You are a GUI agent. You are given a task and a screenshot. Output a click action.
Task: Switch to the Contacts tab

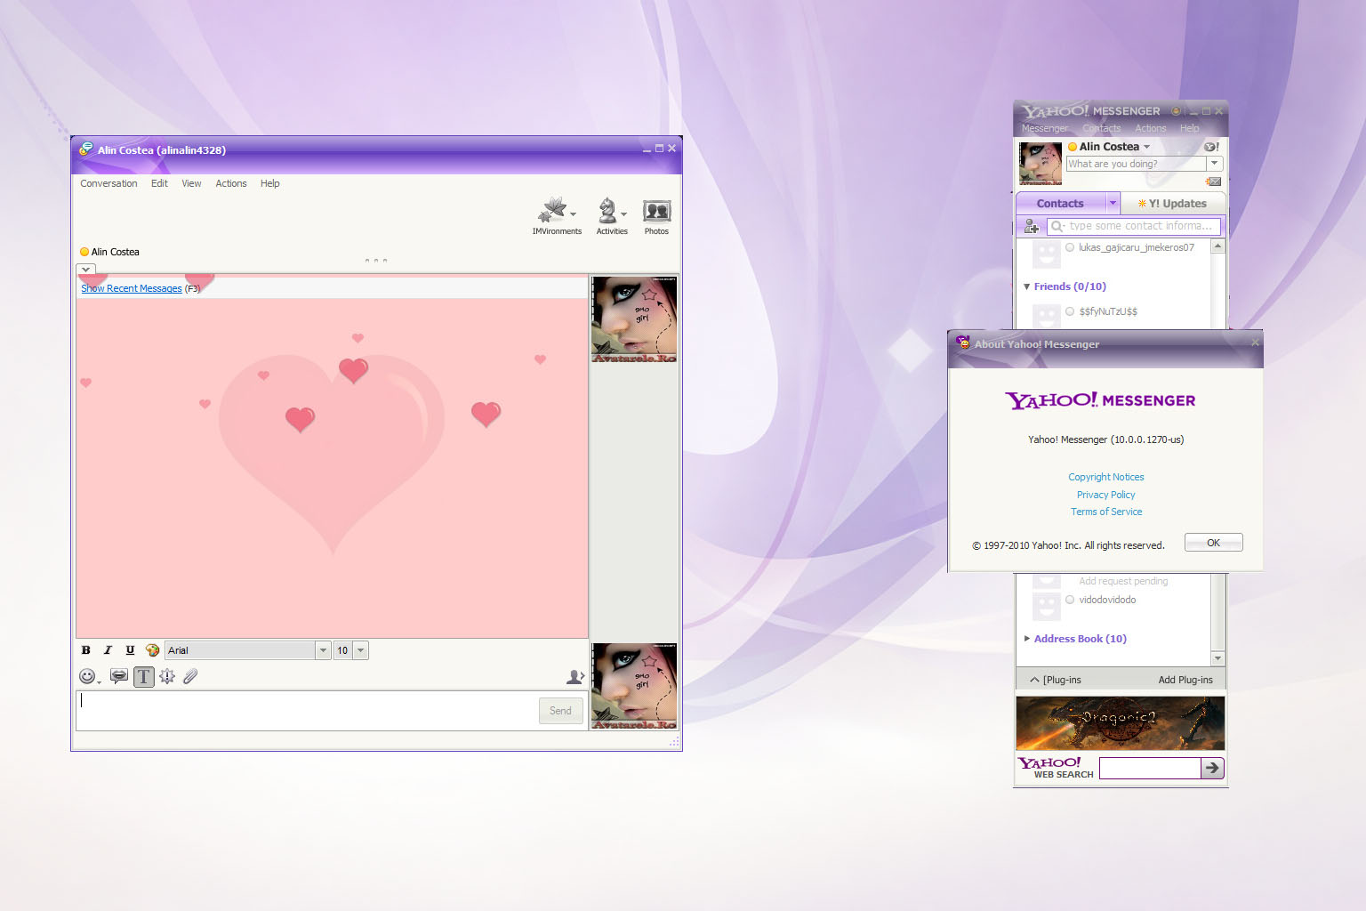(1060, 203)
